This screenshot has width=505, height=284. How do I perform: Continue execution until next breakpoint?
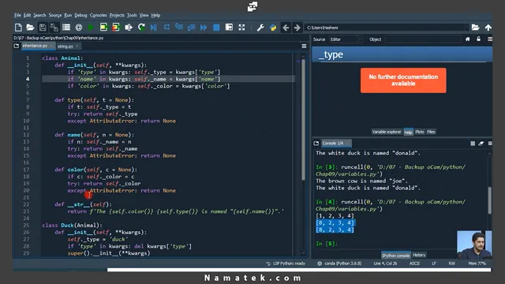204,28
